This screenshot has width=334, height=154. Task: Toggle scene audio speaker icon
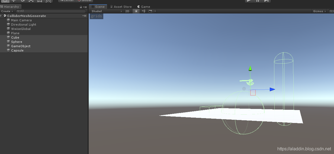[143, 11]
